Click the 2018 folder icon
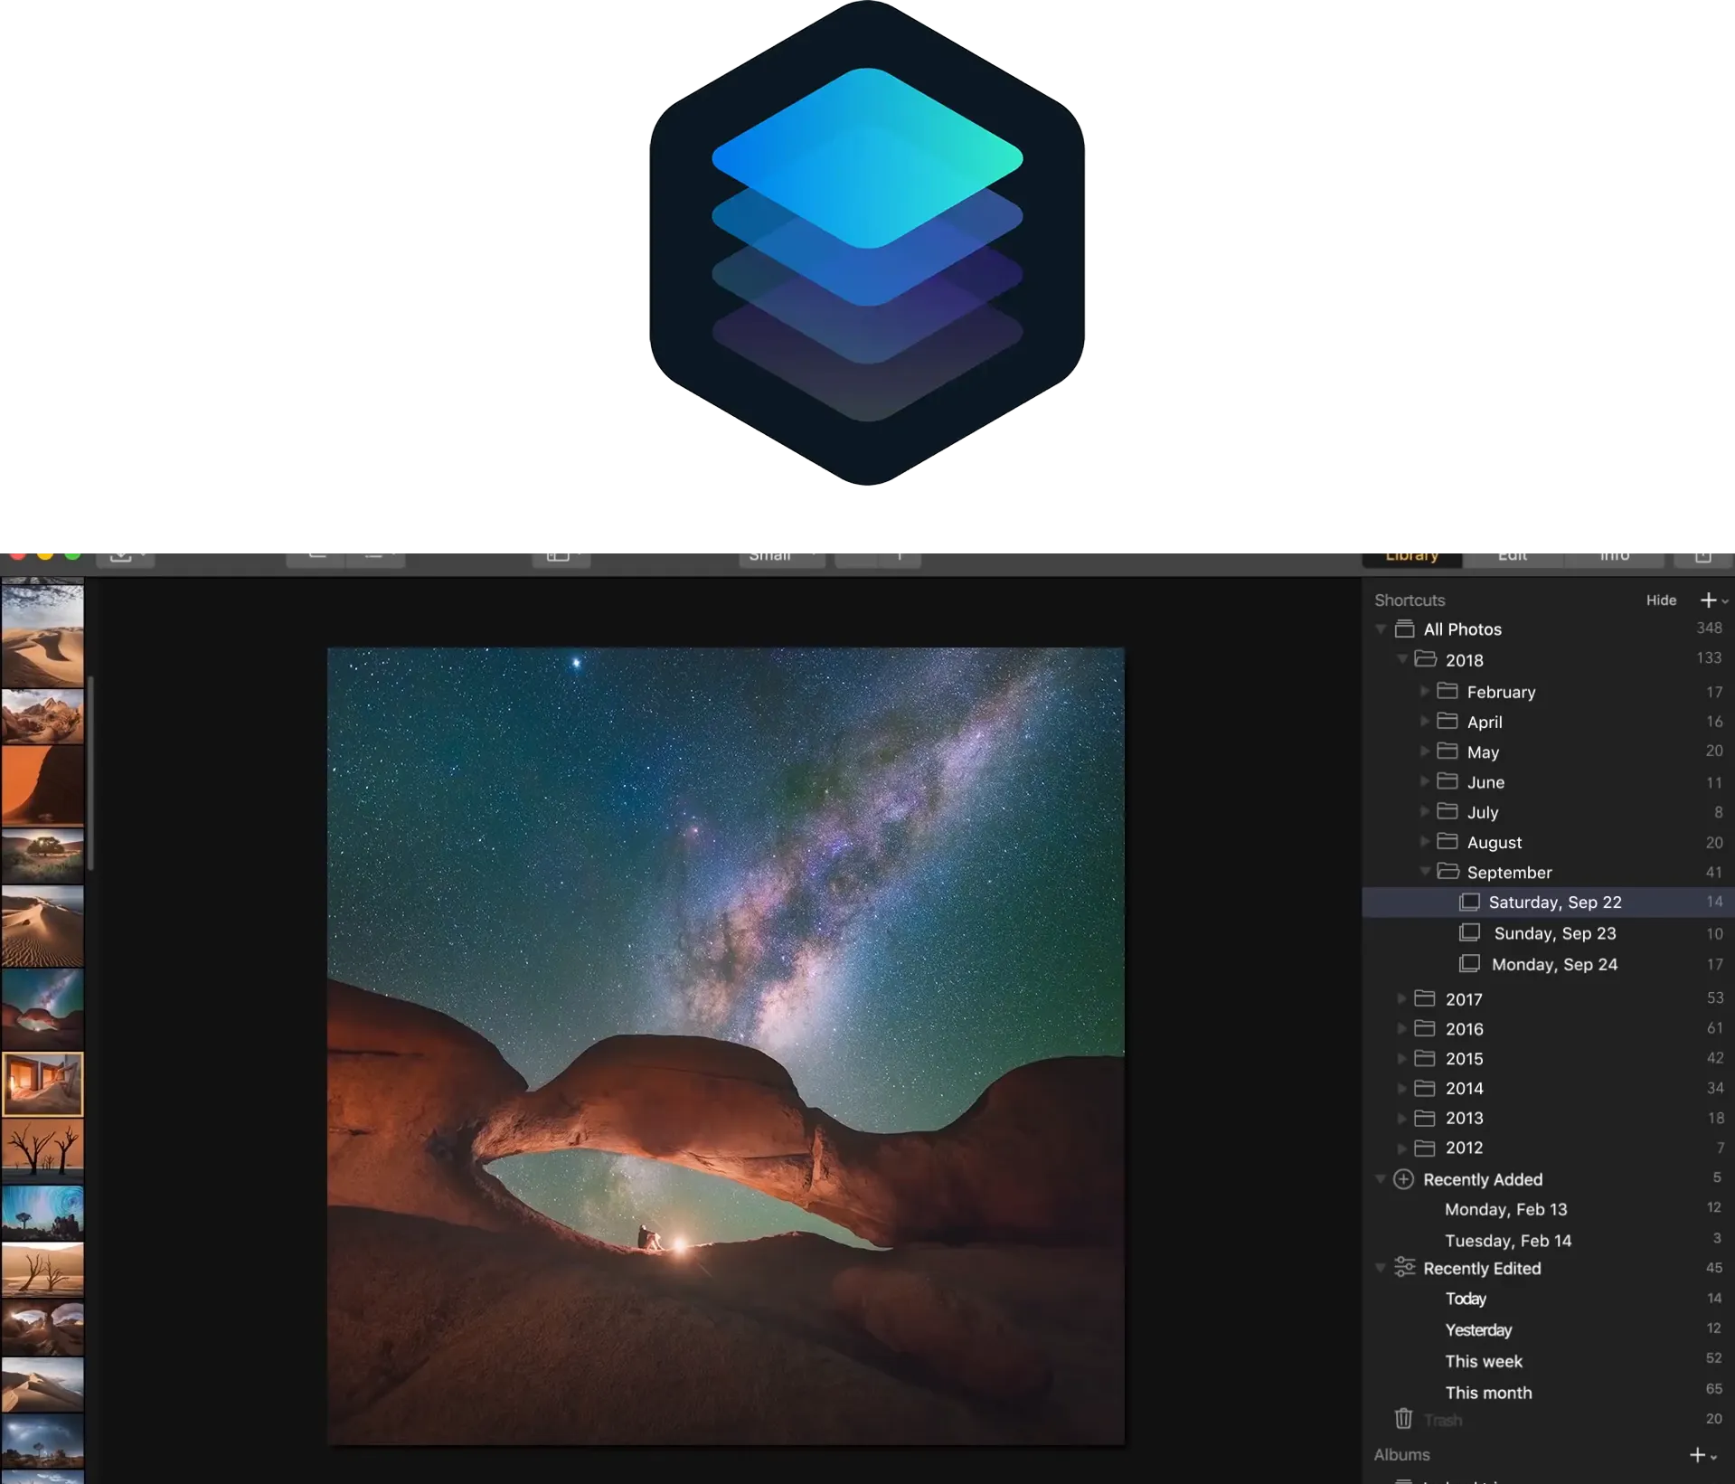Screen dimensions: 1735x1484 click(1426, 659)
